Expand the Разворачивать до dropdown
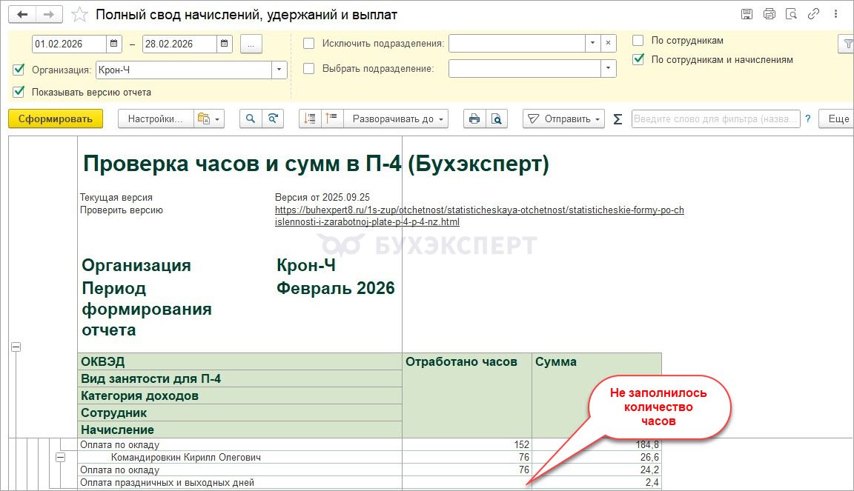This screenshot has width=854, height=491. pyautogui.click(x=398, y=119)
